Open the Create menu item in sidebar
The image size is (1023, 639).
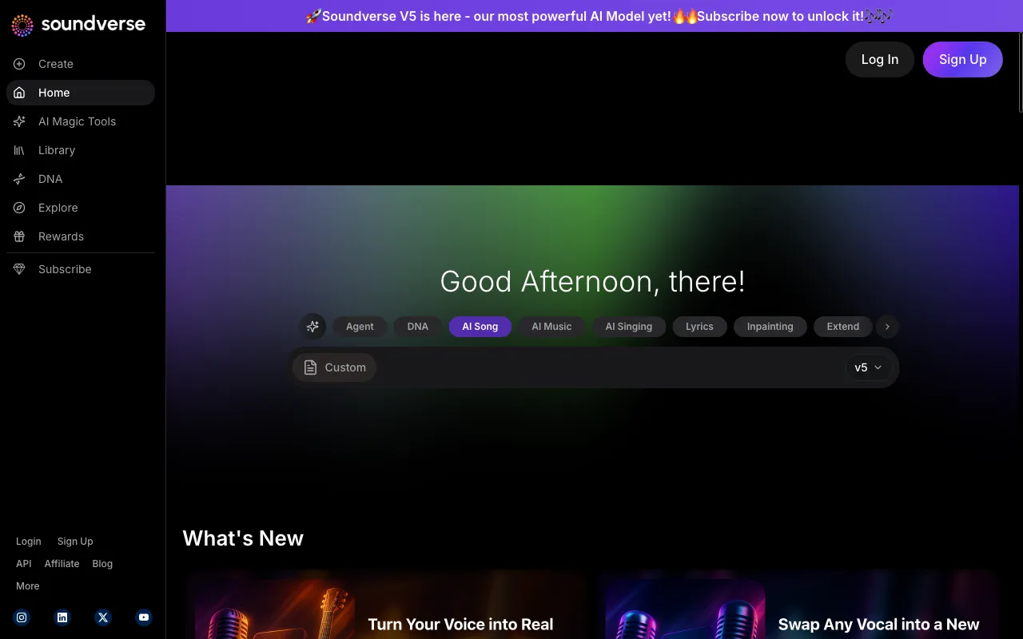(x=81, y=64)
